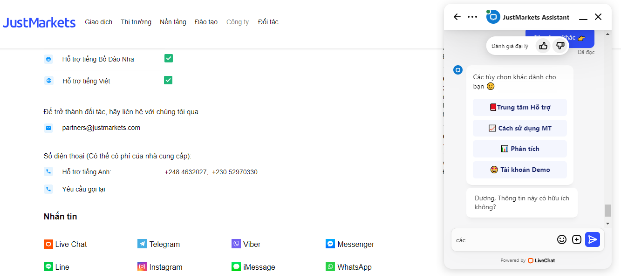Click the Telegram icon
Viewport: 621px width, 280px height.
point(142,244)
